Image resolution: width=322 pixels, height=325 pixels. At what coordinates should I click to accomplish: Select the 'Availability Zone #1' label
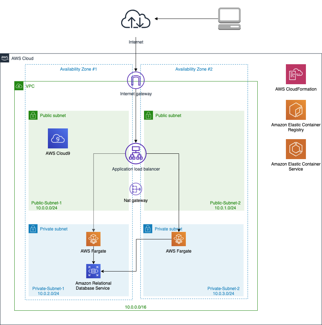click(79, 69)
